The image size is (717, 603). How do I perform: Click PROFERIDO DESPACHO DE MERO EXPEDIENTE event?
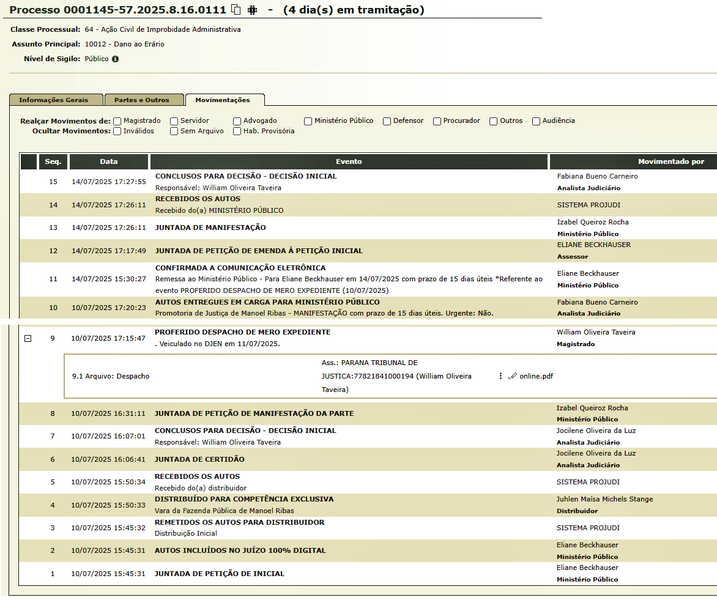tap(242, 332)
